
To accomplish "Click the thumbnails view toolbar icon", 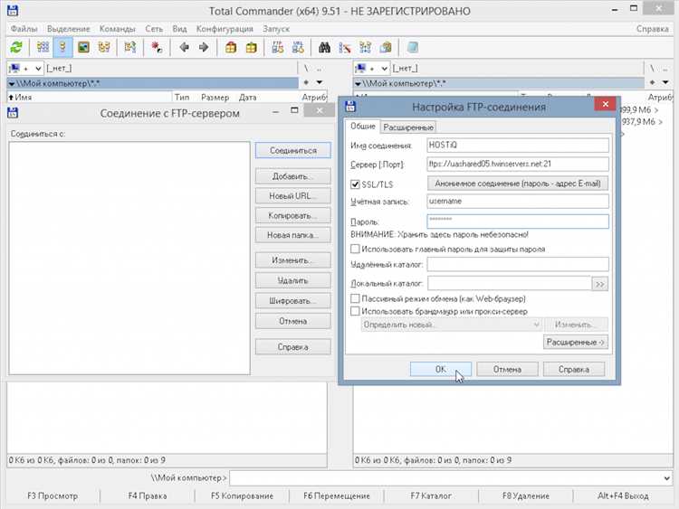I will pos(84,47).
